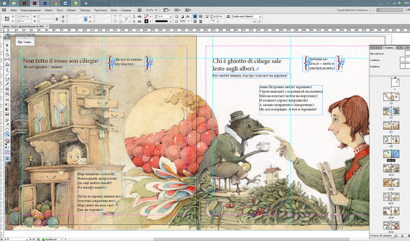Screen dimensions: 410x241
Task: Select the Type tool in toolbox
Action: [6, 70]
